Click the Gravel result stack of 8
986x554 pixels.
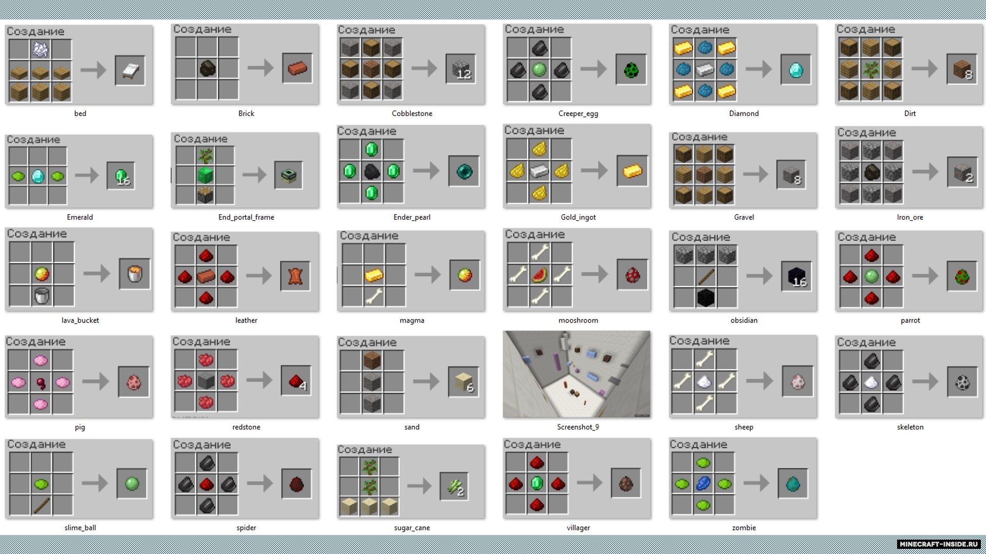point(791,175)
